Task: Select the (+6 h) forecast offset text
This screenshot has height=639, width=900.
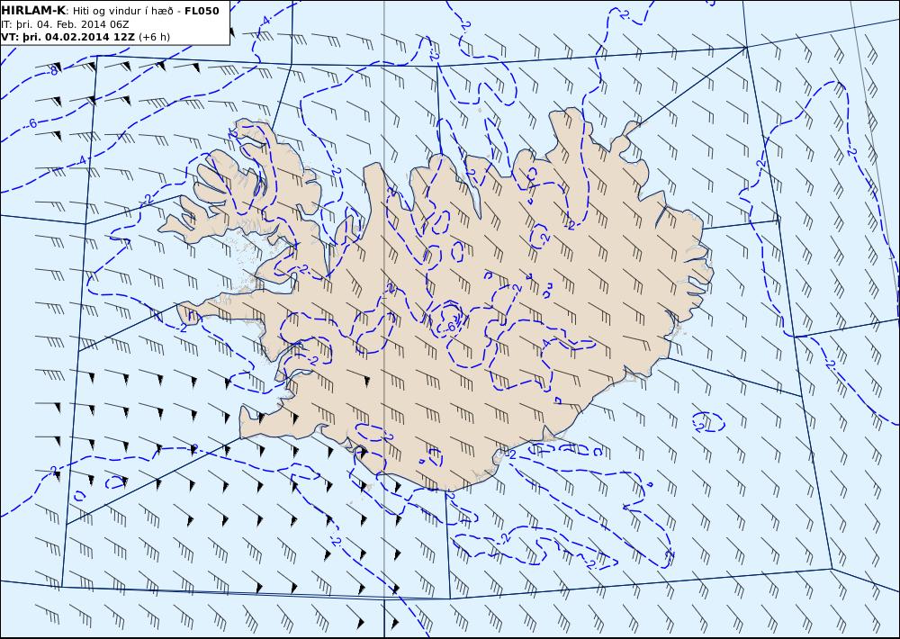Action: coord(155,37)
